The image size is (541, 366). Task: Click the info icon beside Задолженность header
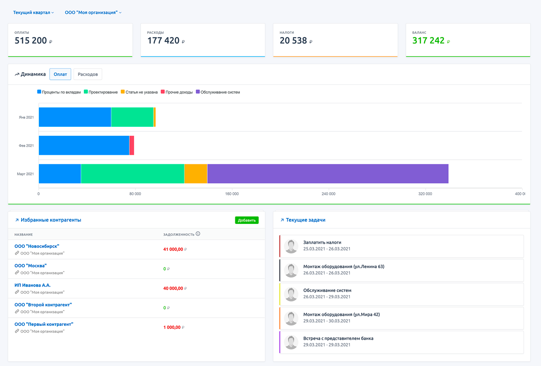click(198, 234)
